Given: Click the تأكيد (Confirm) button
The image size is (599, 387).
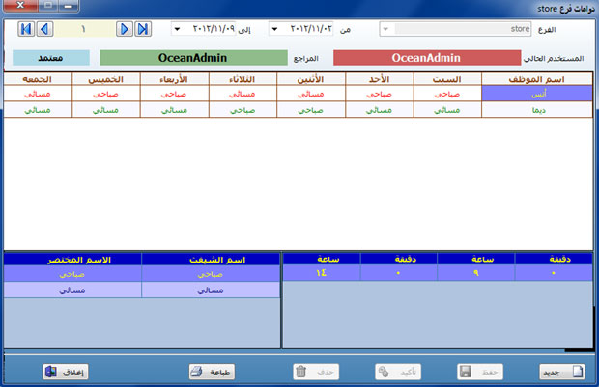Looking at the screenshot, I should tap(396, 371).
